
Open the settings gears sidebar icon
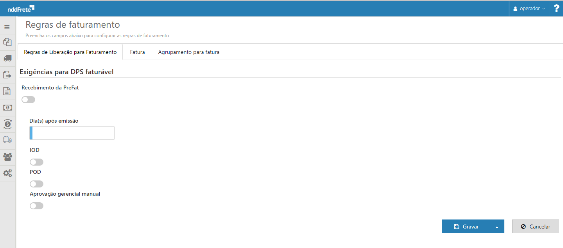7,173
